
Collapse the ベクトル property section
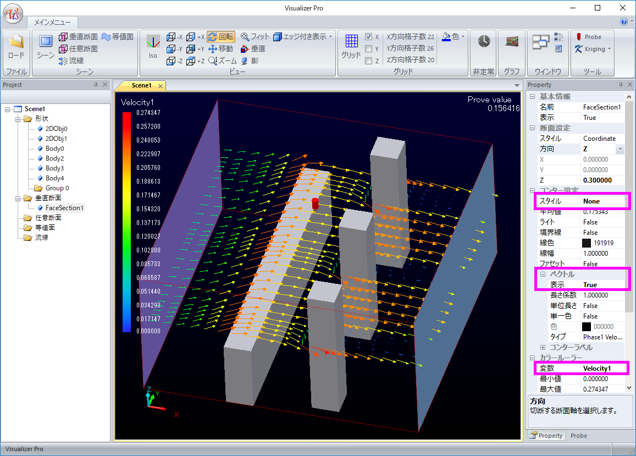click(543, 274)
